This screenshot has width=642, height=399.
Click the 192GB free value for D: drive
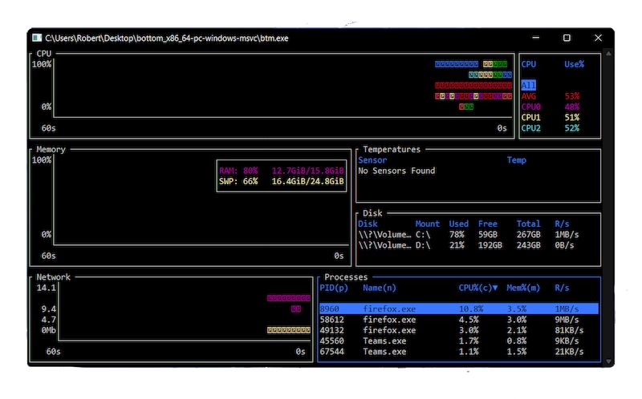click(490, 245)
